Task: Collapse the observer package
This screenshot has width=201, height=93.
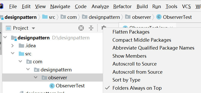Action: [35, 77]
